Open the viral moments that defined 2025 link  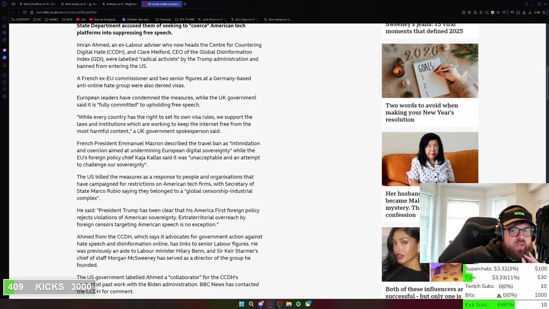click(424, 28)
